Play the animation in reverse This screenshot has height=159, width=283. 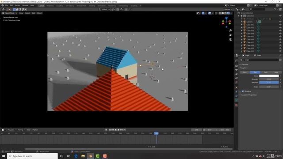point(115,130)
